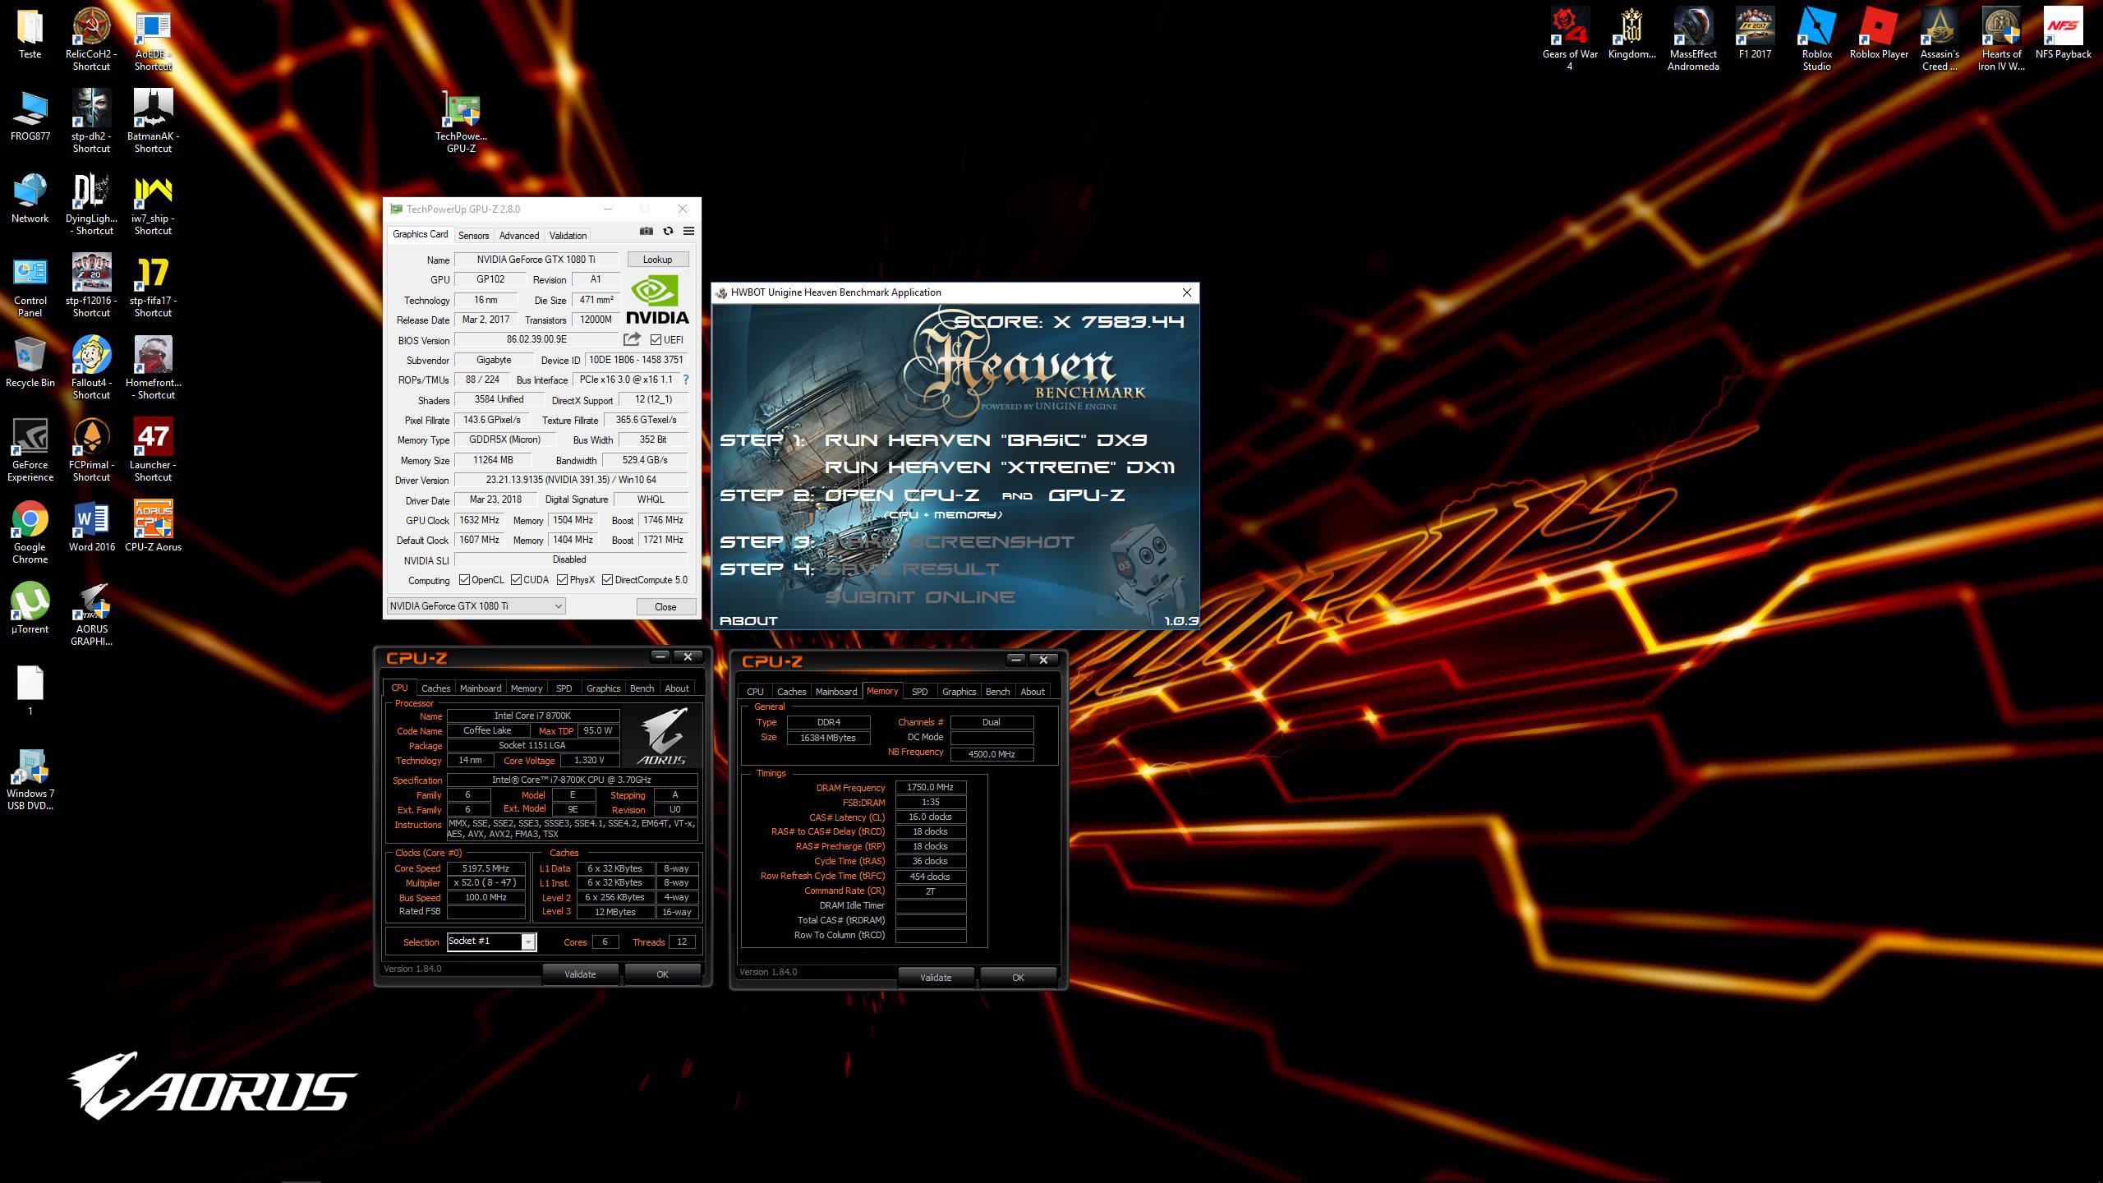The height and width of the screenshot is (1183, 2103).
Task: Expand the NVIDIA GeForce GTX 1080 Ti dropdown
Action: click(x=476, y=606)
